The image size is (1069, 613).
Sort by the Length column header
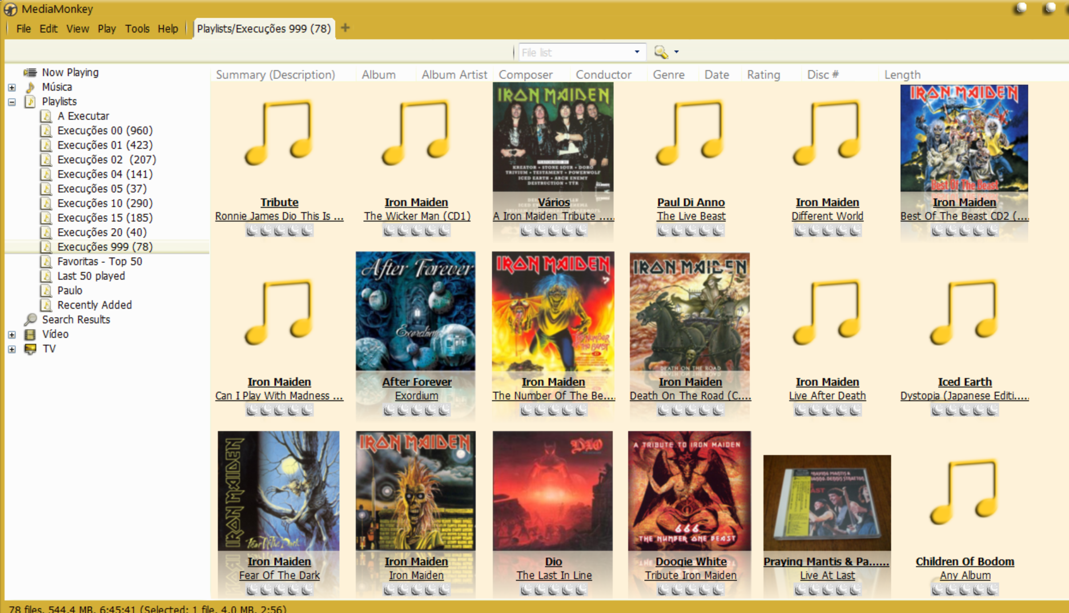[x=902, y=75]
